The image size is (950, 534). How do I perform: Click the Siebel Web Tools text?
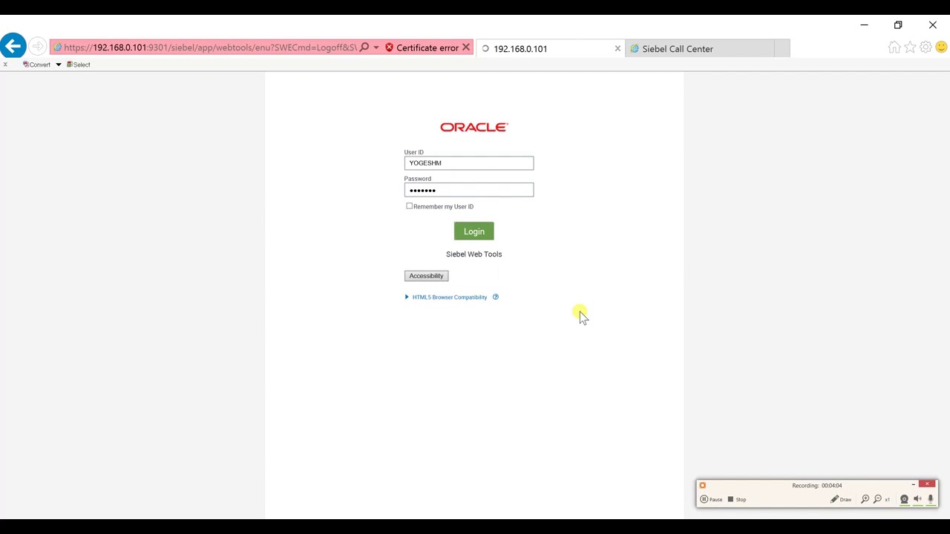click(x=474, y=254)
